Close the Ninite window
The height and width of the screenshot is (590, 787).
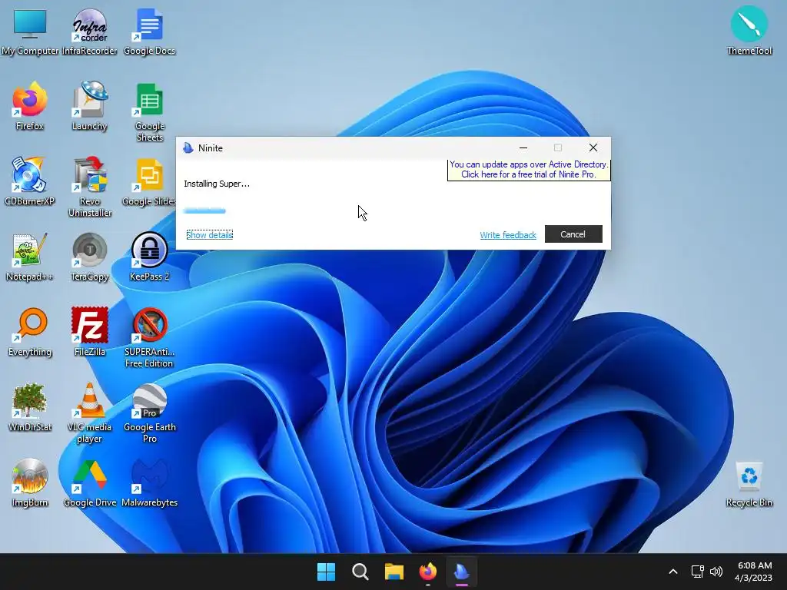pyautogui.click(x=593, y=148)
